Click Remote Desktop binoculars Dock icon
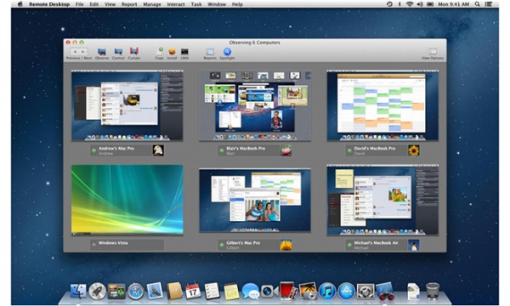This screenshot has width=510, height=306. tap(385, 291)
